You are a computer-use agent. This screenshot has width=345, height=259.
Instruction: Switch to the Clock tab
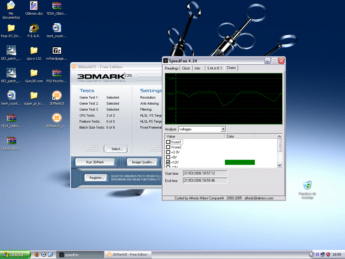click(x=186, y=68)
